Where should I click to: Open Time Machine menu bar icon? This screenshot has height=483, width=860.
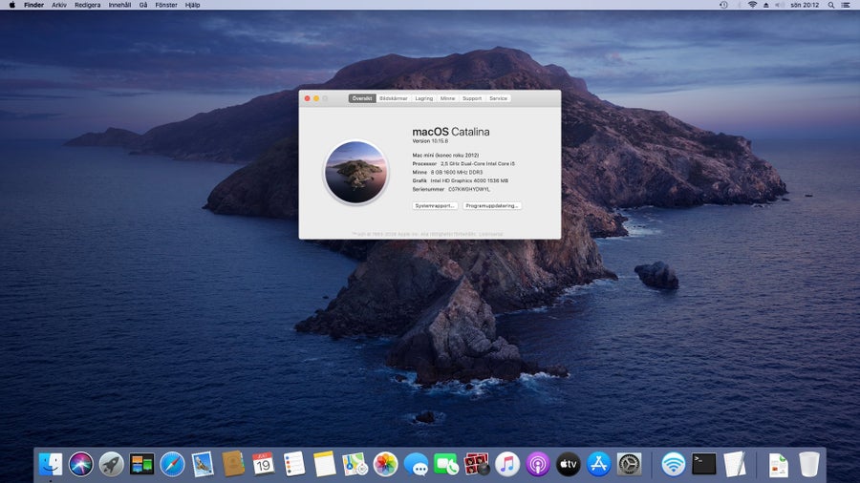point(724,5)
